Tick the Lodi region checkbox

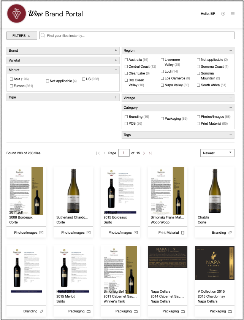click(x=162, y=71)
